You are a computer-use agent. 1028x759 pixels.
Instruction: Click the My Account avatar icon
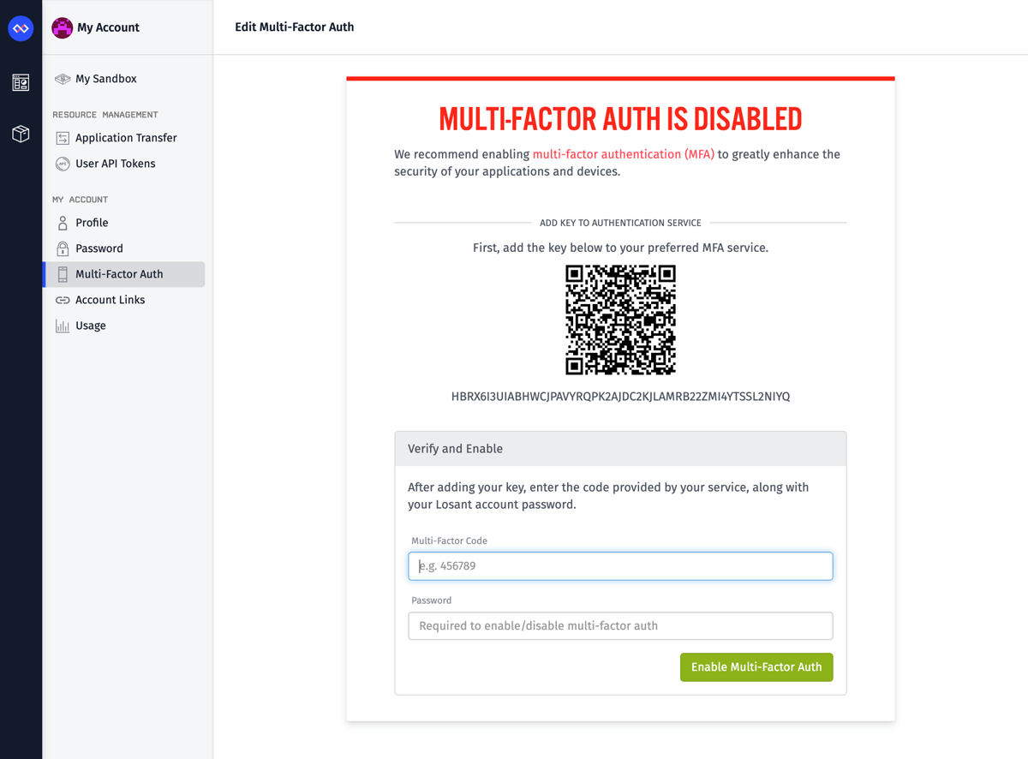[x=63, y=27]
